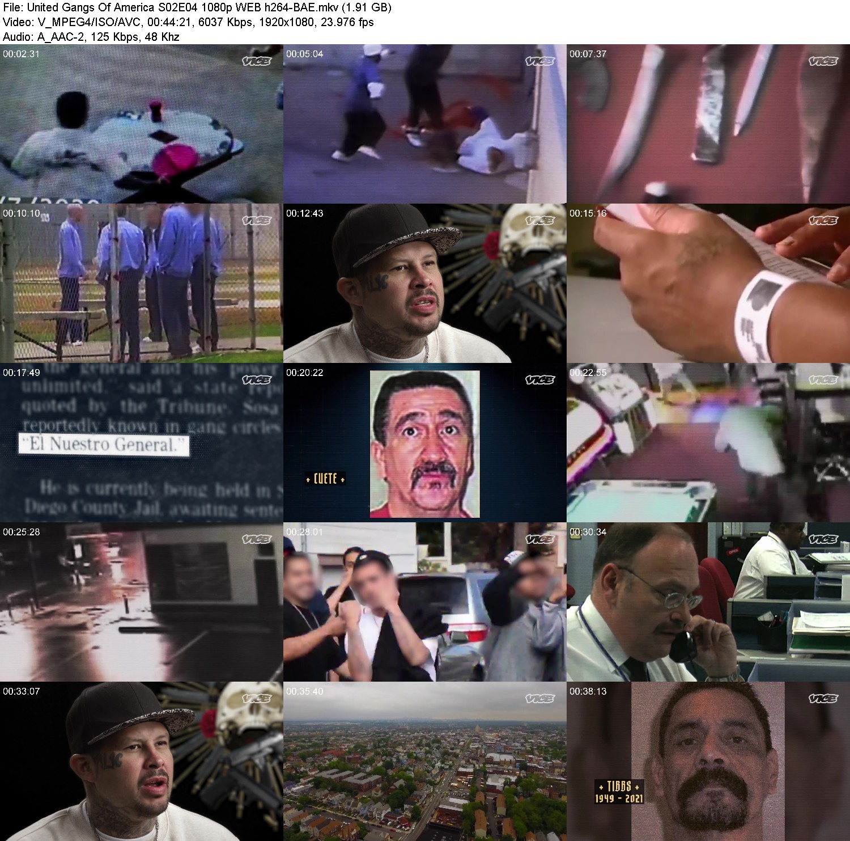
Task: Click the Audio info line
Action: coord(91,37)
